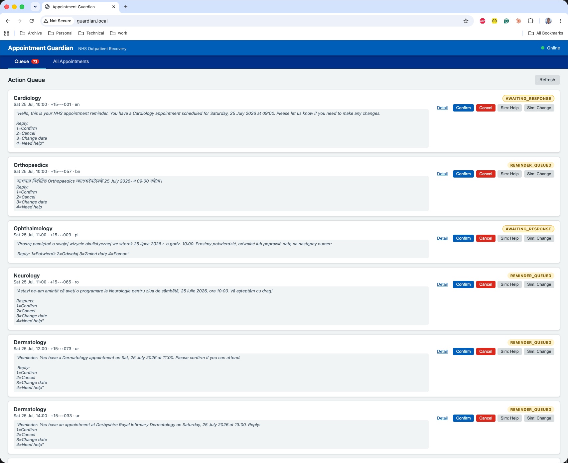This screenshot has height=463, width=568.
Task: Open the Grammarly extension icon
Action: pyautogui.click(x=506, y=21)
